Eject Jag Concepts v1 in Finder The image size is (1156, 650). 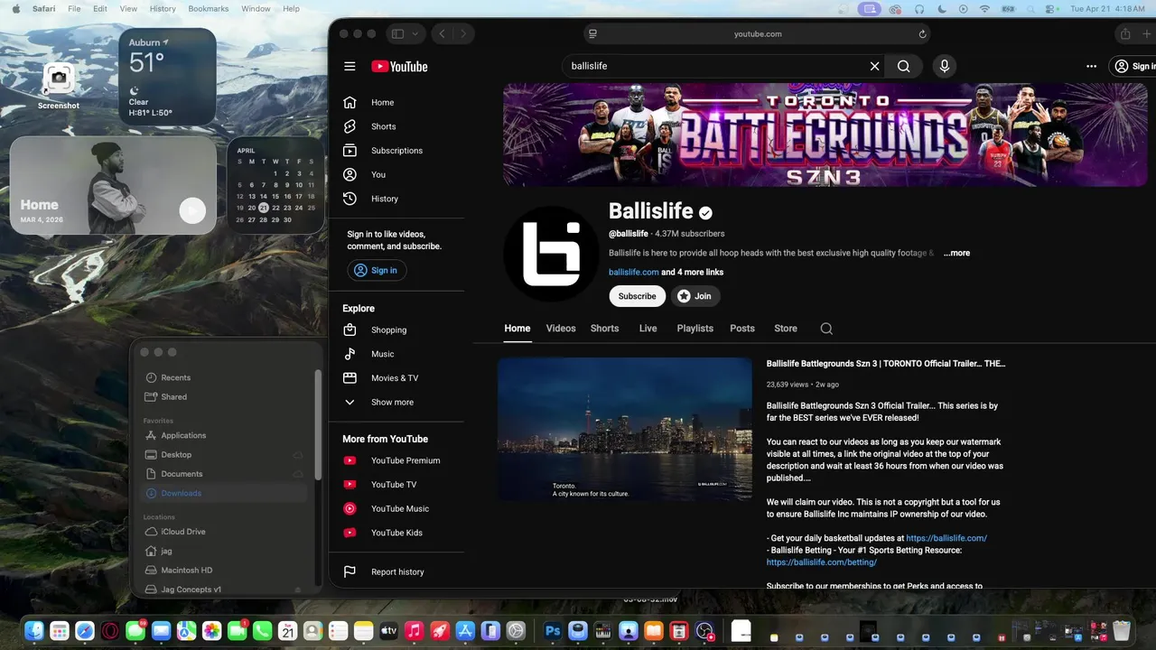click(298, 590)
